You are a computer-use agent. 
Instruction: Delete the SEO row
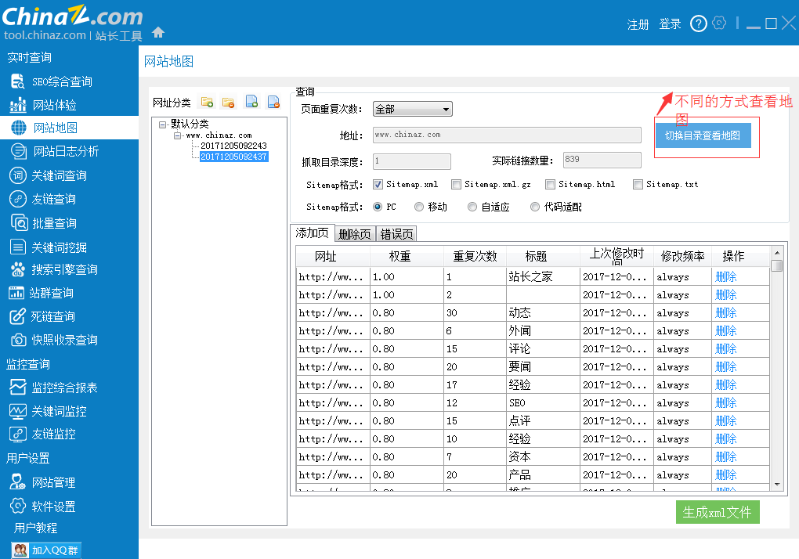click(725, 402)
